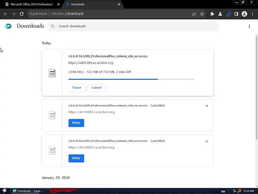Close the Microsoft Office 2010 tab
The image size is (258, 194).
[x=58, y=5]
